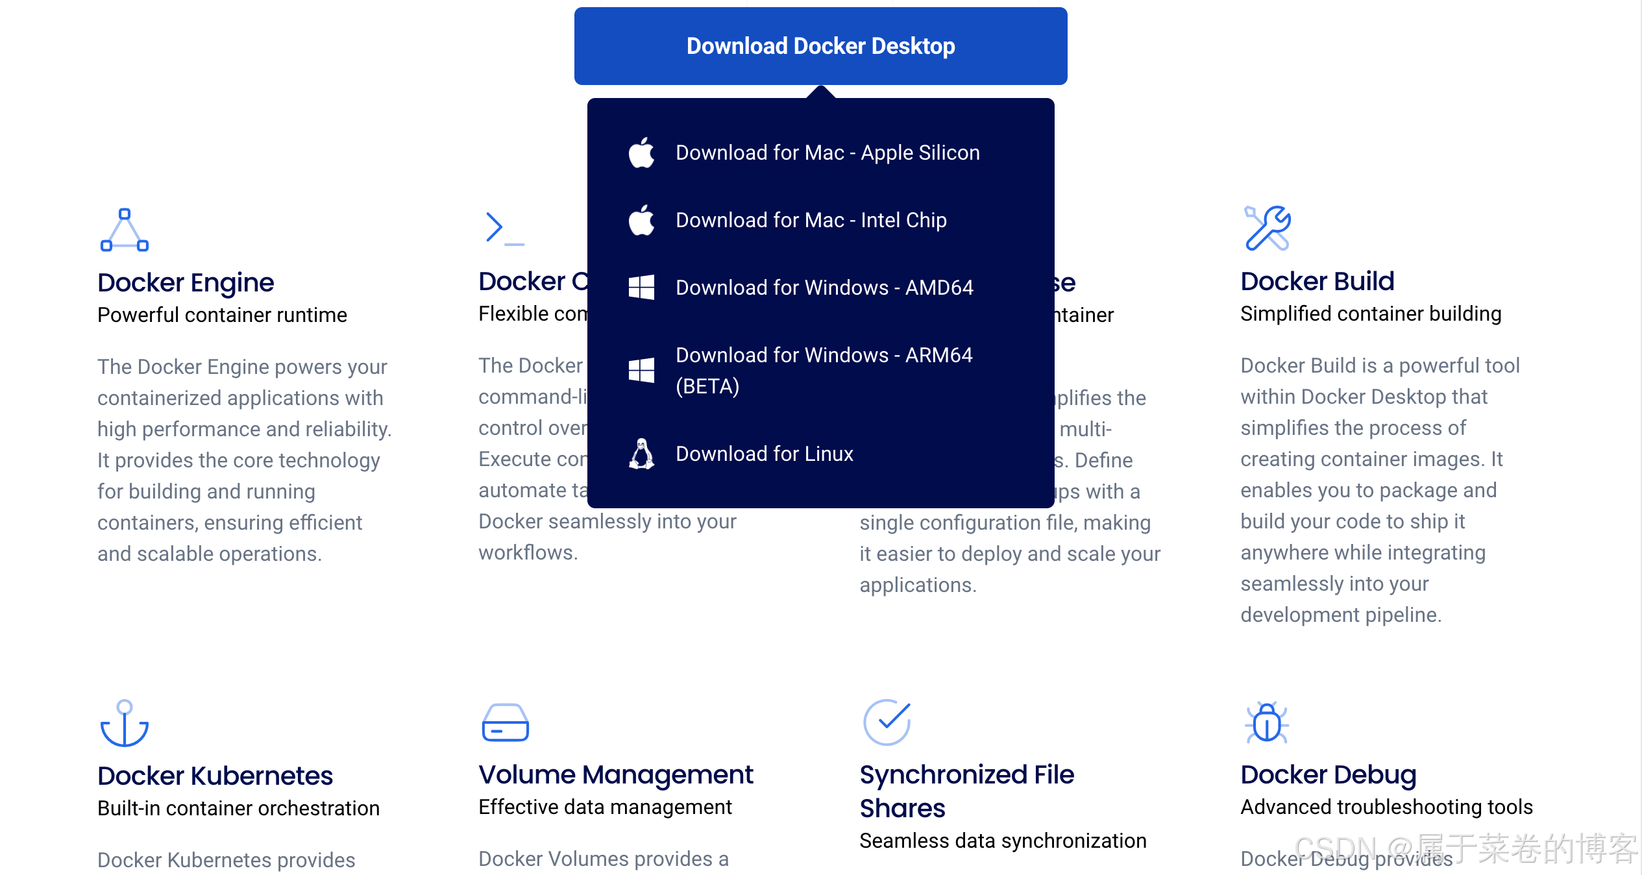The image size is (1642, 875).
Task: Pick Download for Windows - AMD64
Action: [824, 288]
